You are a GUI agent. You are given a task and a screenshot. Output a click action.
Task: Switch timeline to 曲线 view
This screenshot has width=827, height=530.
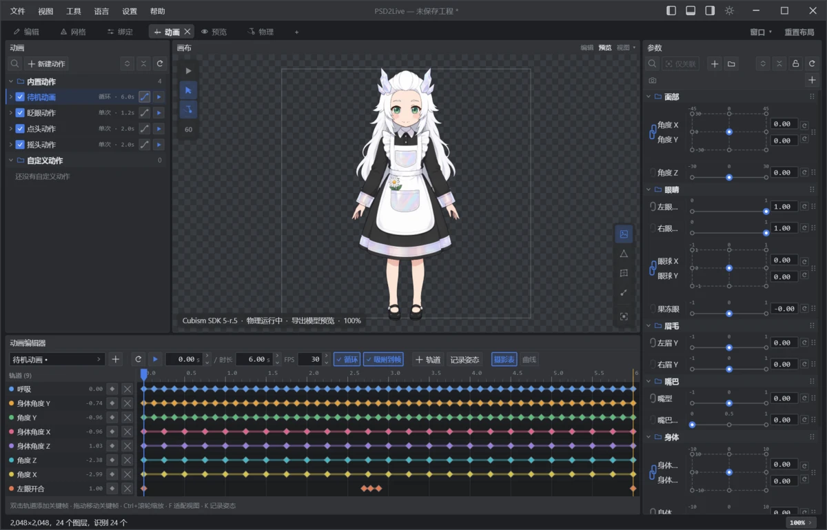click(529, 359)
